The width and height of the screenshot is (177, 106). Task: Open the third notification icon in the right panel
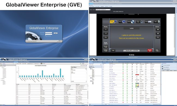(163, 69)
